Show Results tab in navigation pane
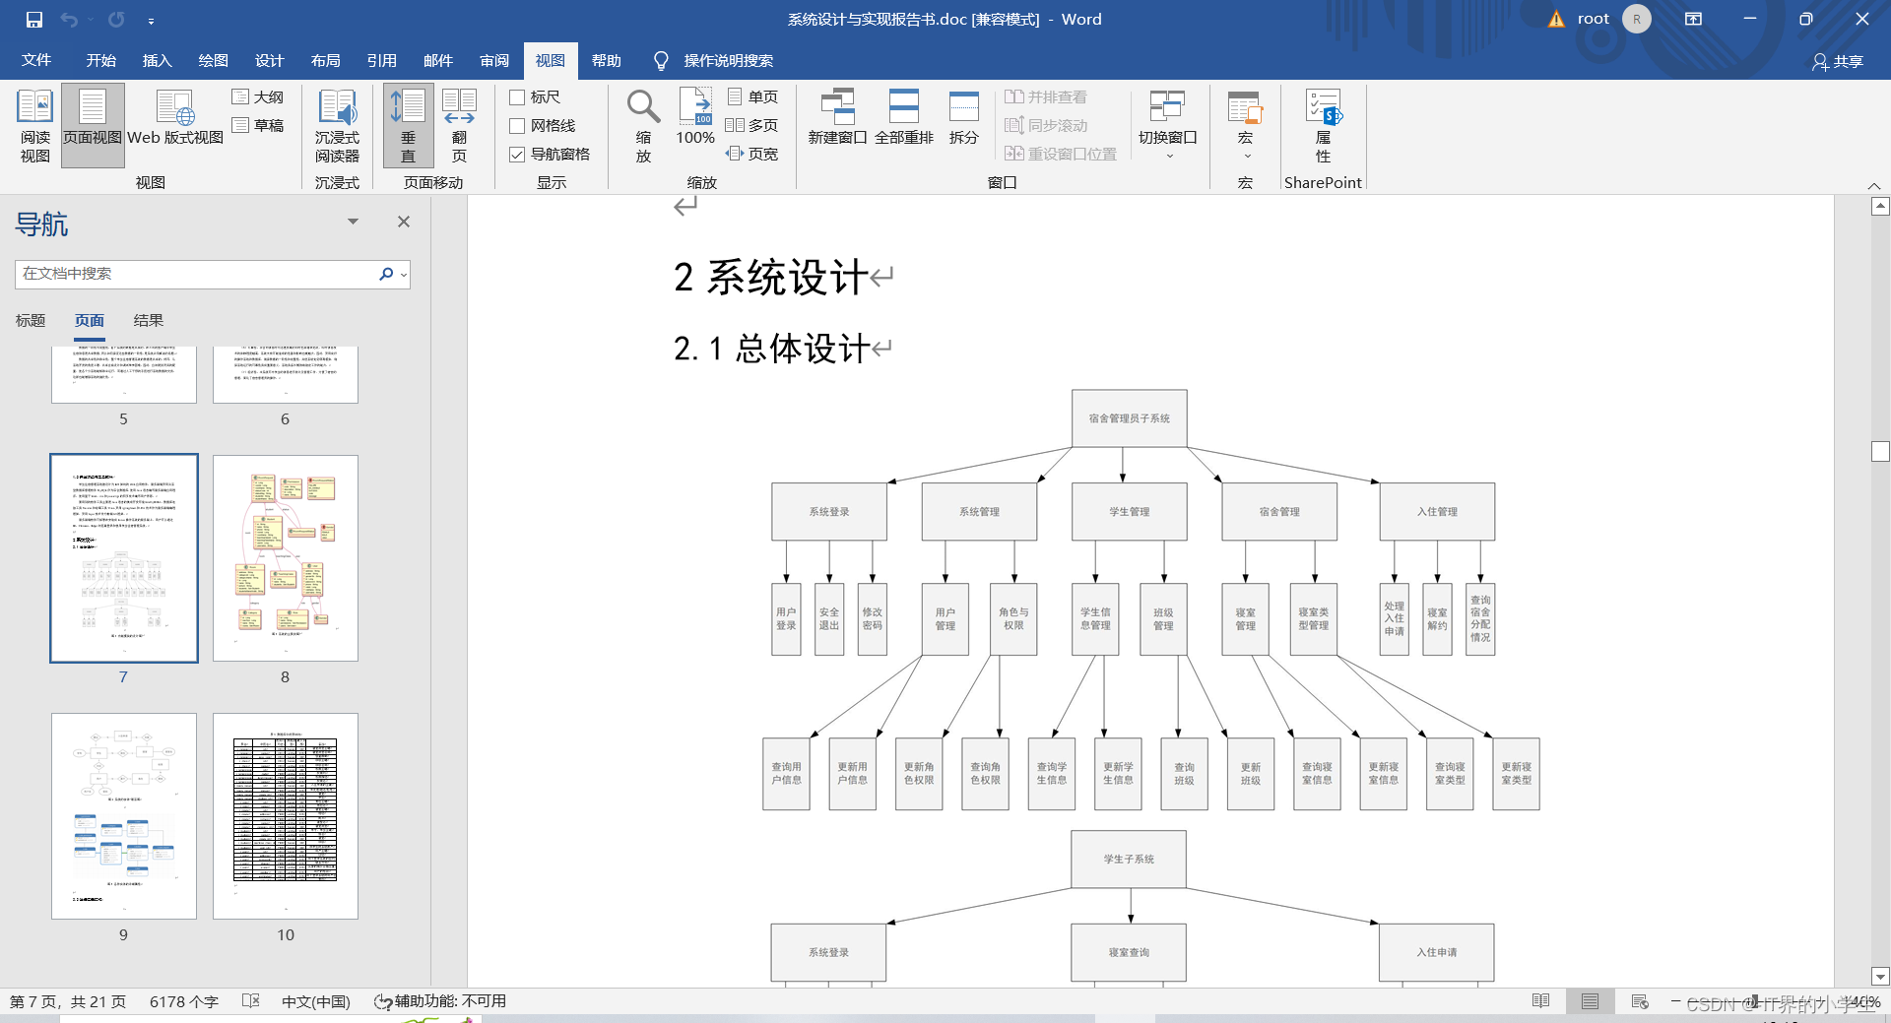Viewport: 1891px width, 1023px height. click(x=148, y=320)
